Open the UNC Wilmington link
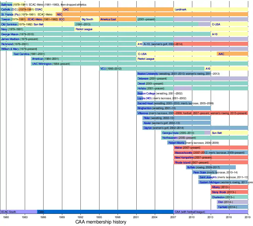The image size is (253, 226). pos(42,64)
